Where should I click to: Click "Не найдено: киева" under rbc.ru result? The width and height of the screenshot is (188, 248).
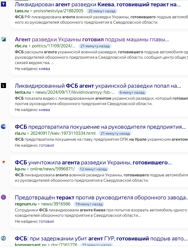click(33, 69)
